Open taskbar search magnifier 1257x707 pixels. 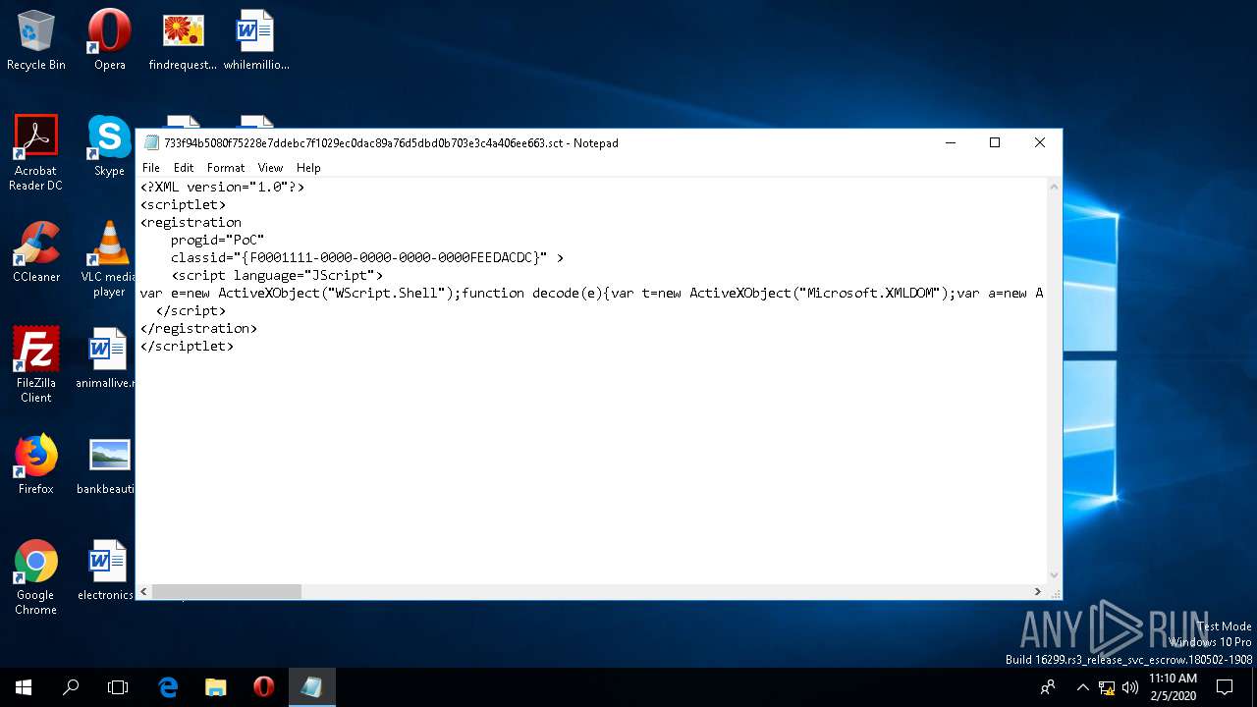coord(71,687)
